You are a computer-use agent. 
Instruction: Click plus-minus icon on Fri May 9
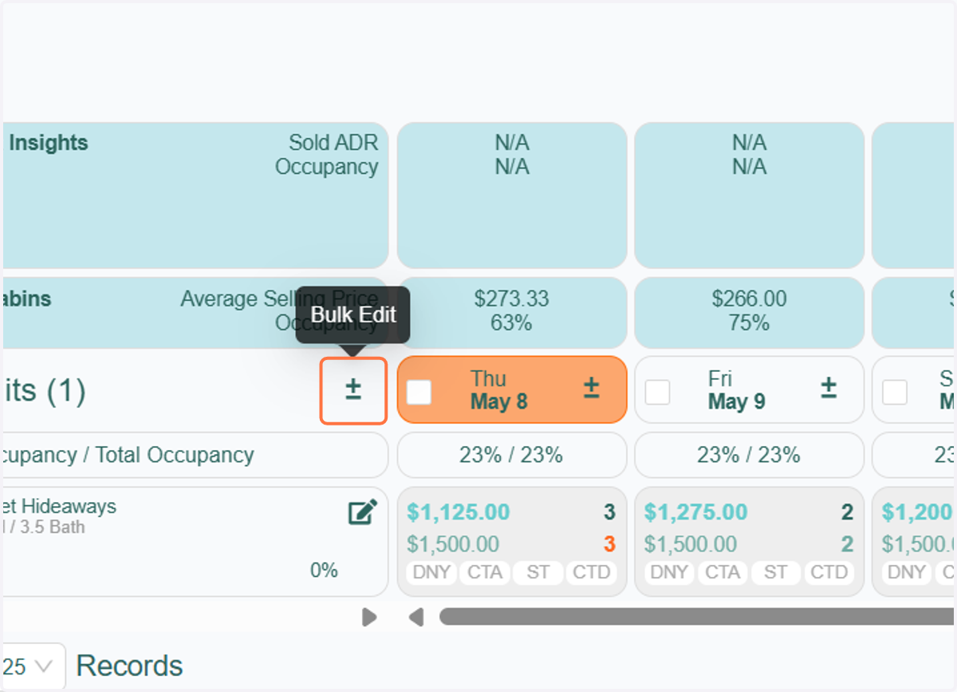829,389
